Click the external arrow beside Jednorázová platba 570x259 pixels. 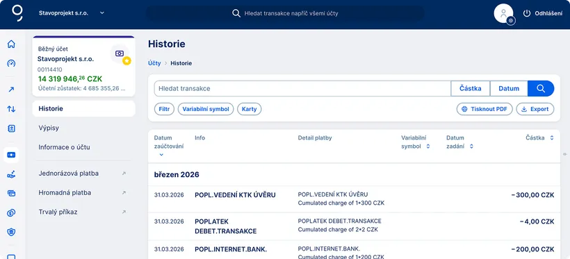click(x=124, y=174)
